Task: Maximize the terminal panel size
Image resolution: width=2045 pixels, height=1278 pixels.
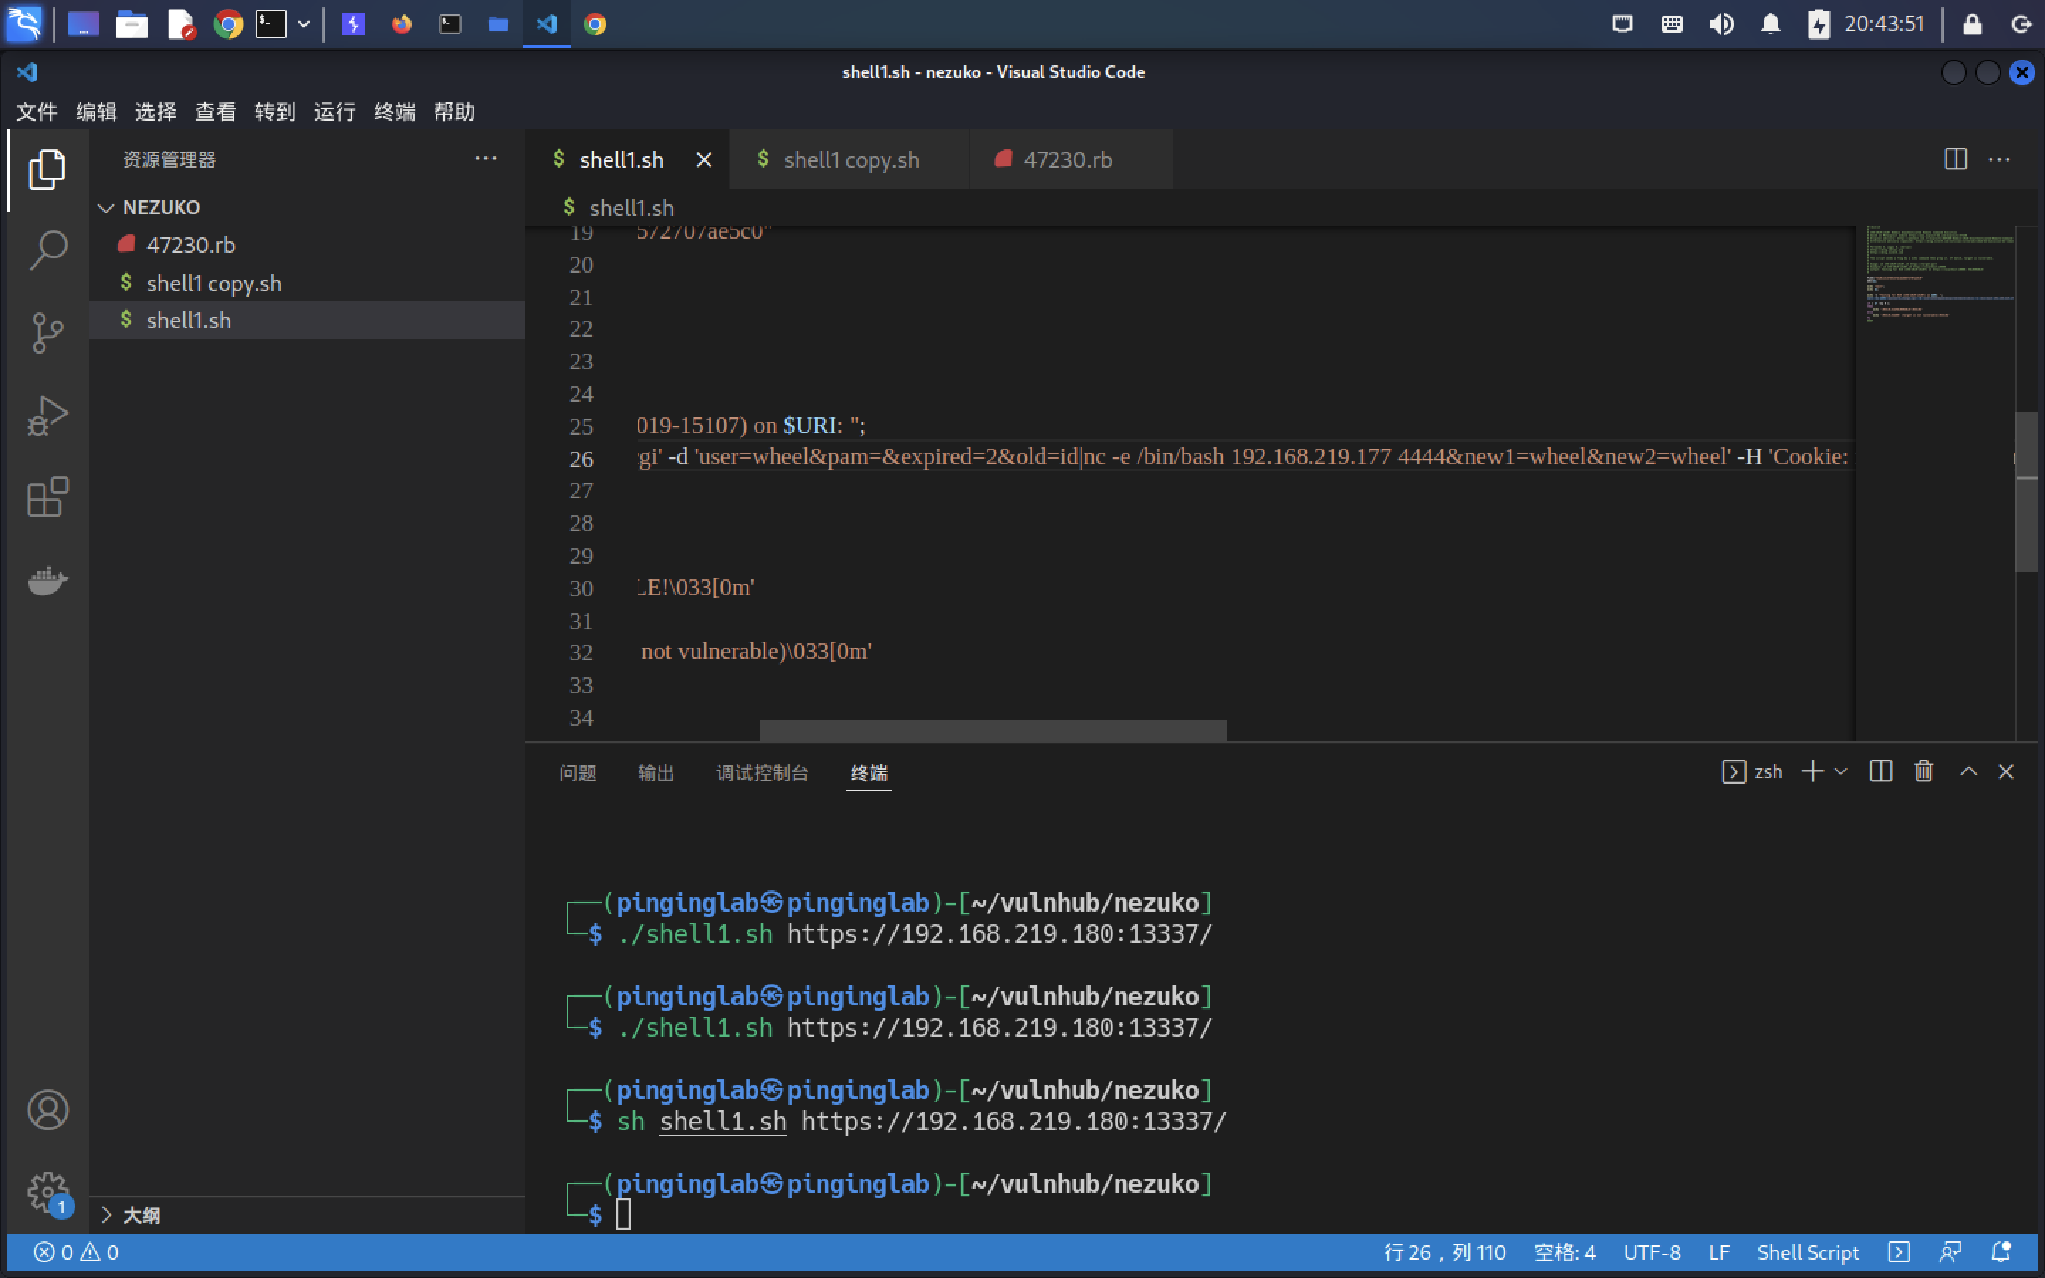Action: [1968, 771]
